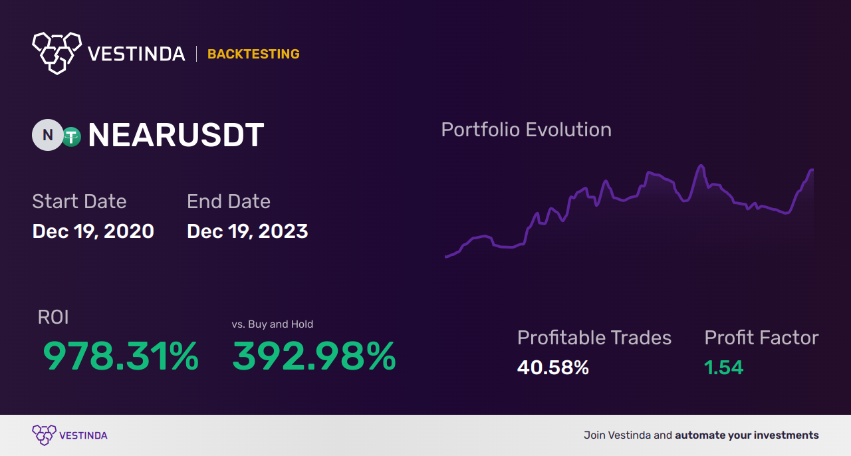Click the green Tether USDT icon
Screen dimensions: 851x456
click(x=71, y=137)
